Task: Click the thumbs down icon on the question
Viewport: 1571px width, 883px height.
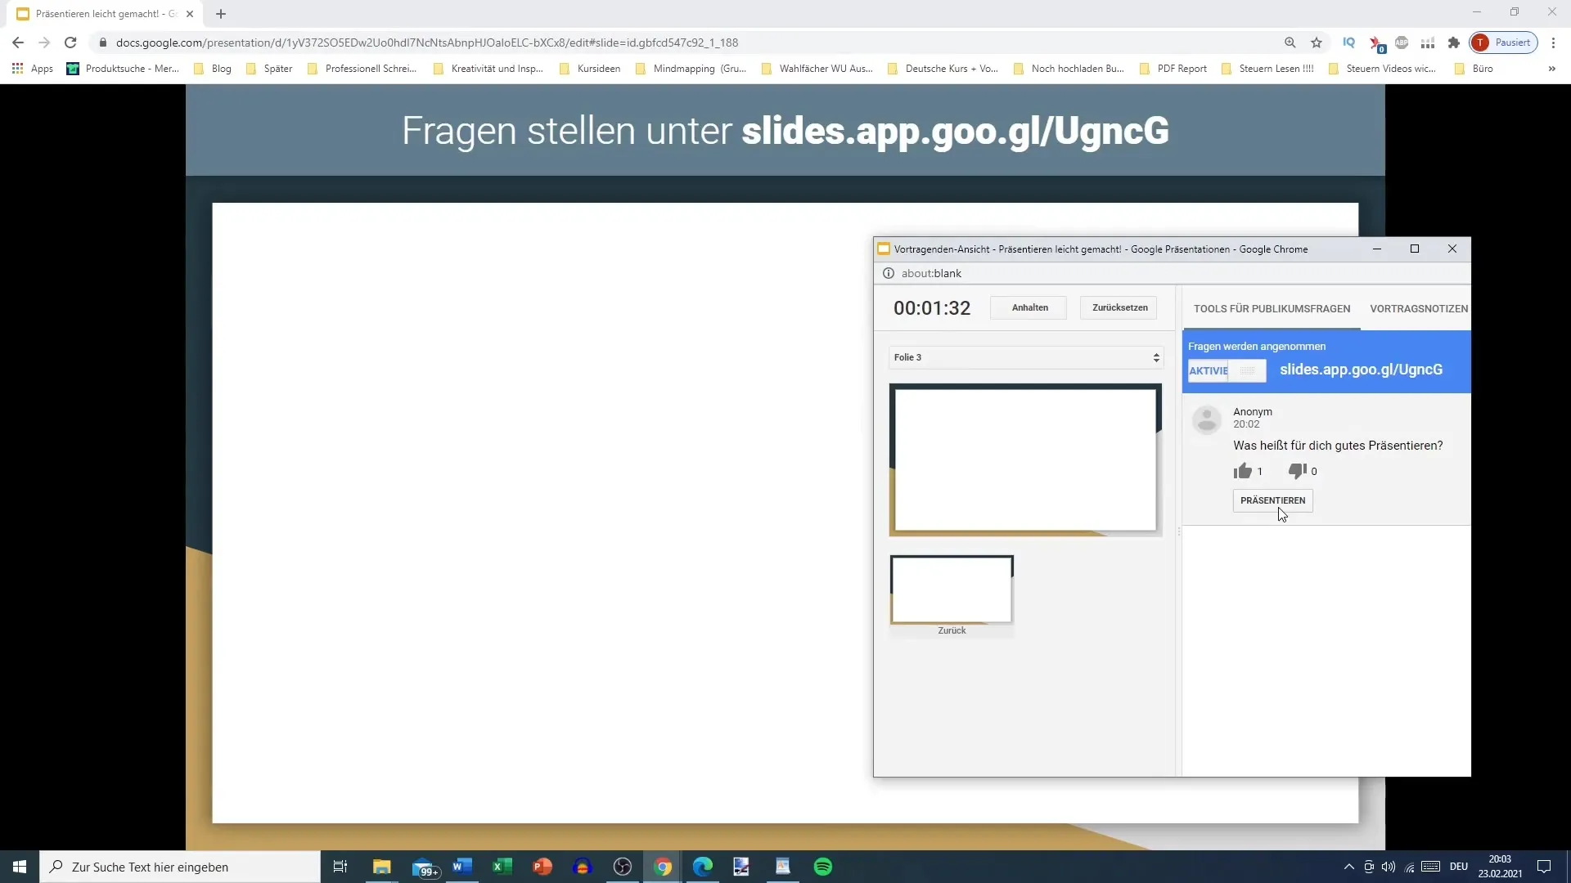Action: pos(1297,471)
